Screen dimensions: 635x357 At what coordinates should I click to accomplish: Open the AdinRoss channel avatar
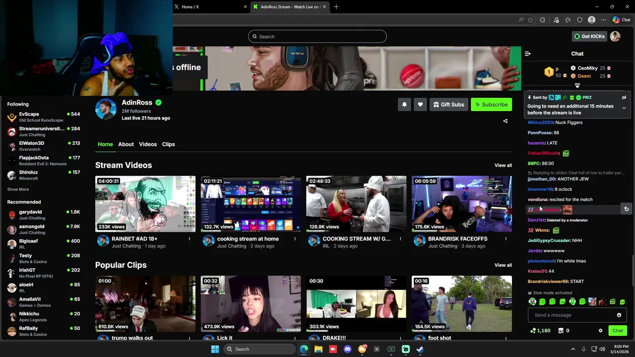[106, 109]
